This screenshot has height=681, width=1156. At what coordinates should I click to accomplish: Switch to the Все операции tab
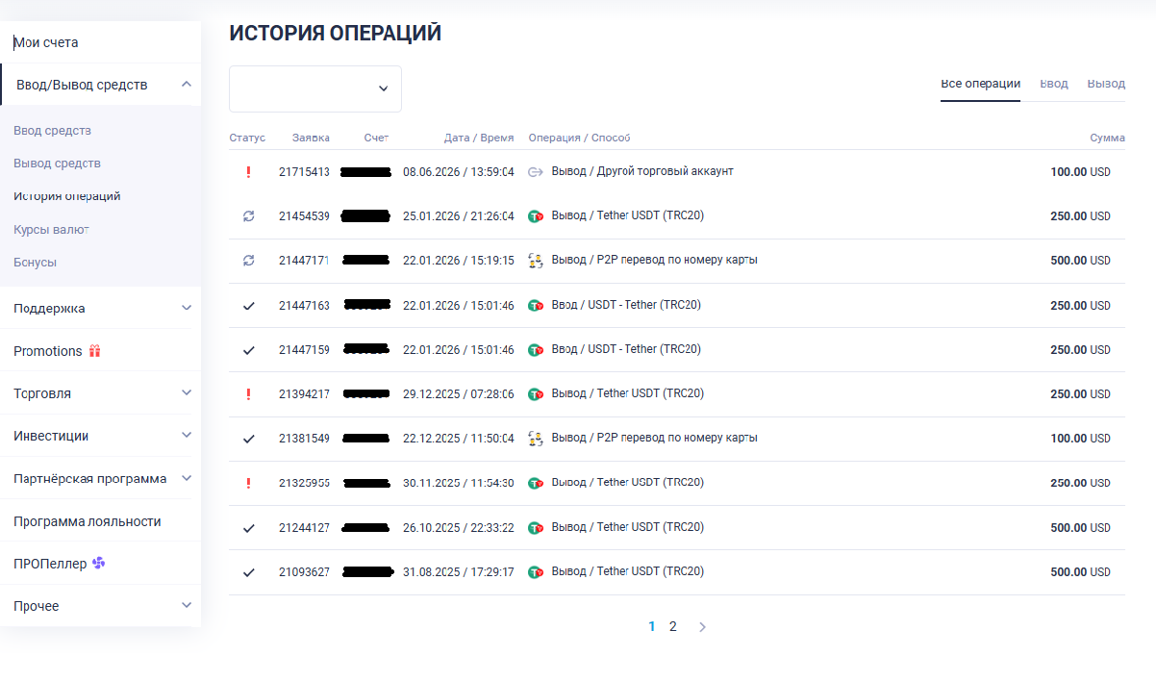[x=980, y=84]
